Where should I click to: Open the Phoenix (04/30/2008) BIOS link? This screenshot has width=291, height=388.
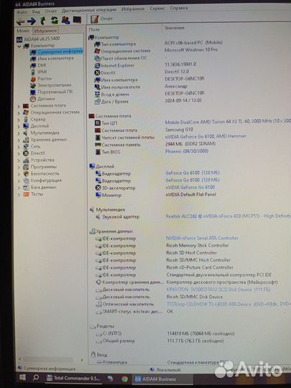[x=187, y=151]
